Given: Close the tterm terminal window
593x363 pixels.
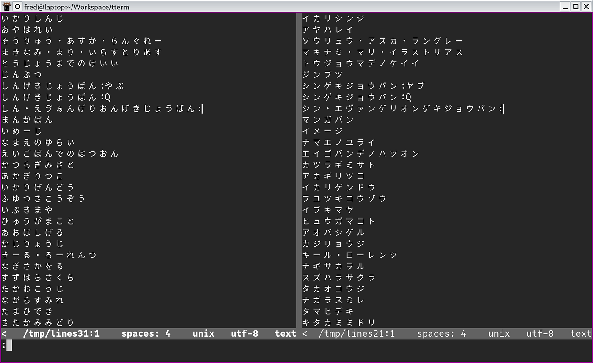Looking at the screenshot, I should coord(585,6).
